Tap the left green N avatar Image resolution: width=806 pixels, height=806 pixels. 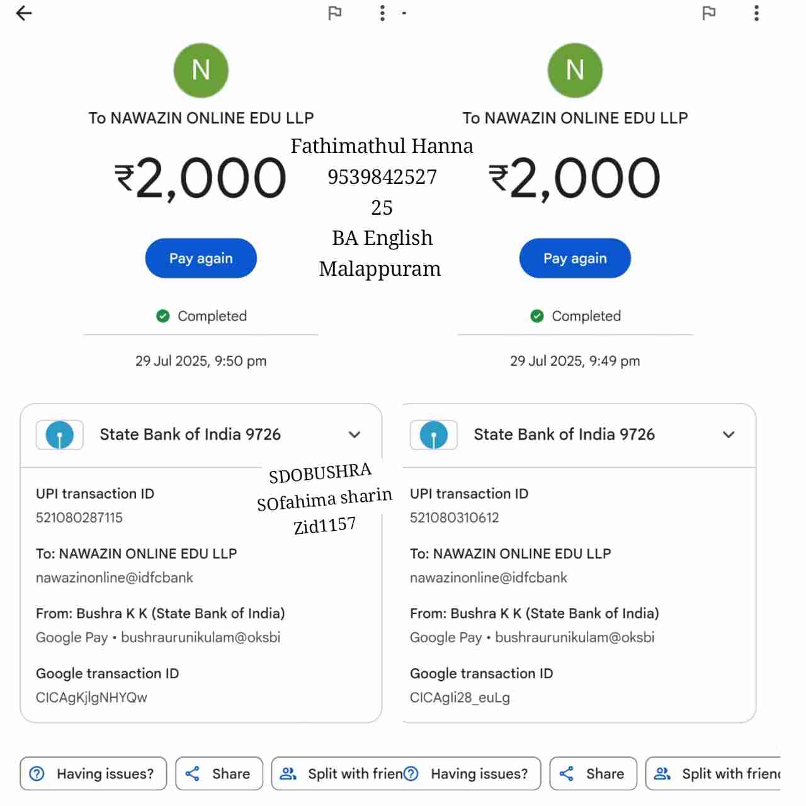point(201,70)
